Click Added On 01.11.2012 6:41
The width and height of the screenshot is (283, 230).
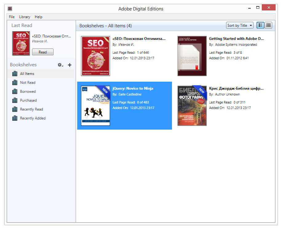229,58
